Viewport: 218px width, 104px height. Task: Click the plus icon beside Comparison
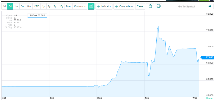pyautogui.click(x=117, y=6)
